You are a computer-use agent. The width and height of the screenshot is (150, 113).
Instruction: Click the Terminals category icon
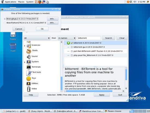[29, 68]
